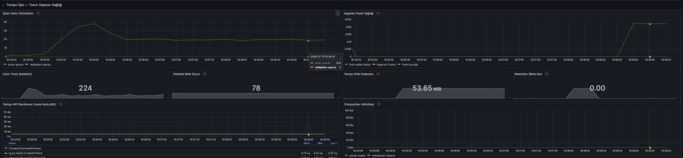Image resolution: width=683 pixels, height=158 pixels.
Task: Open the 'Ingester Flush Sağlığı' panel title
Action: 358,13
